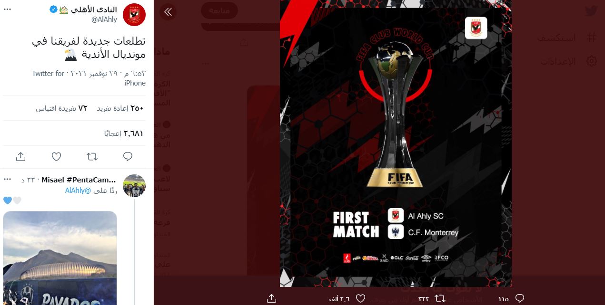The image size is (605, 305).
Task: Open the Al Ahly profile avatar
Action: [x=134, y=14]
